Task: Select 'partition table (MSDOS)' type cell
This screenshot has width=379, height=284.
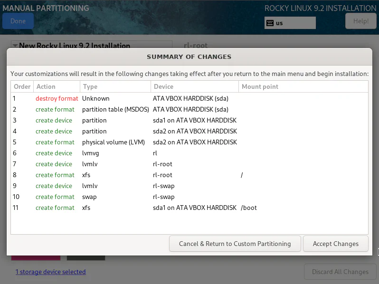Action: (x=115, y=110)
